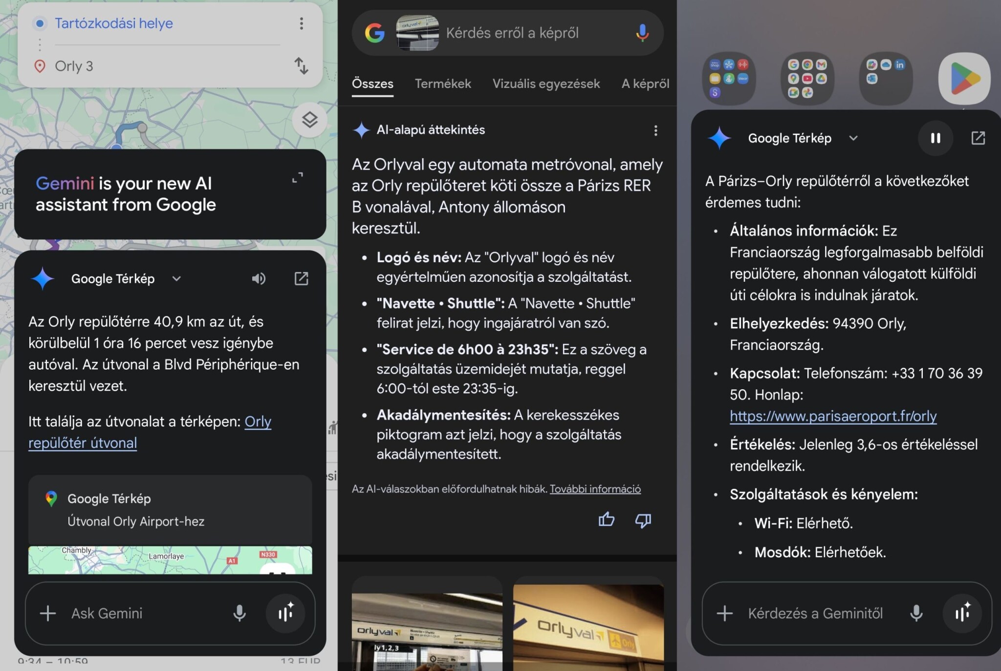
Task: Start Gemini Live from Ask Gemini bar
Action: [285, 613]
